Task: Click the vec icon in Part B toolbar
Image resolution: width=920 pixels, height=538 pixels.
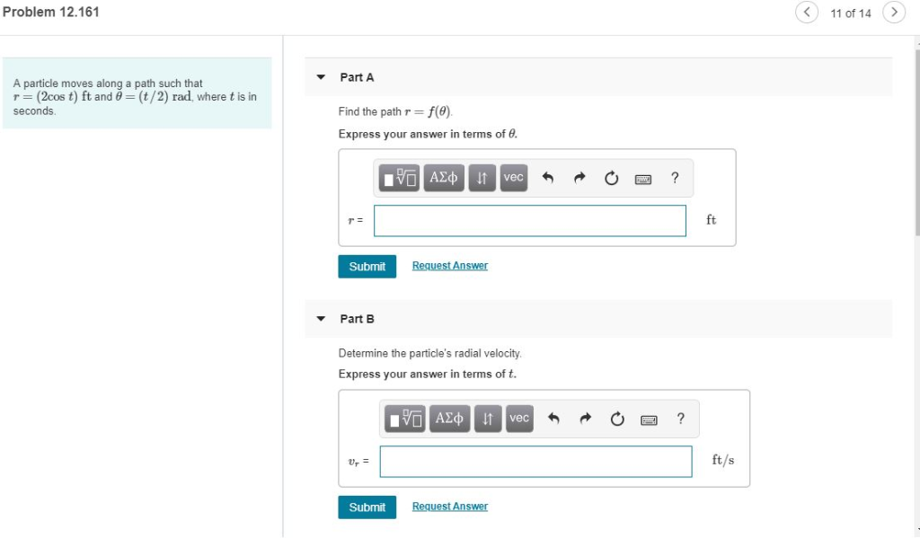Action: [518, 418]
